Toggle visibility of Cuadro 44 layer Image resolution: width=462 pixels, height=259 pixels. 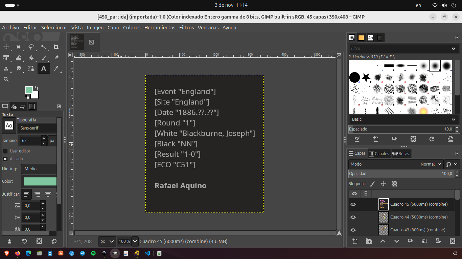(353, 217)
